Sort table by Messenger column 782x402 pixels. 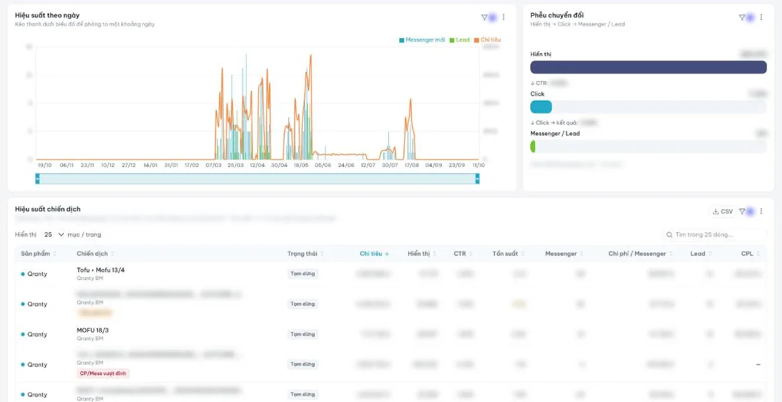[564, 254]
